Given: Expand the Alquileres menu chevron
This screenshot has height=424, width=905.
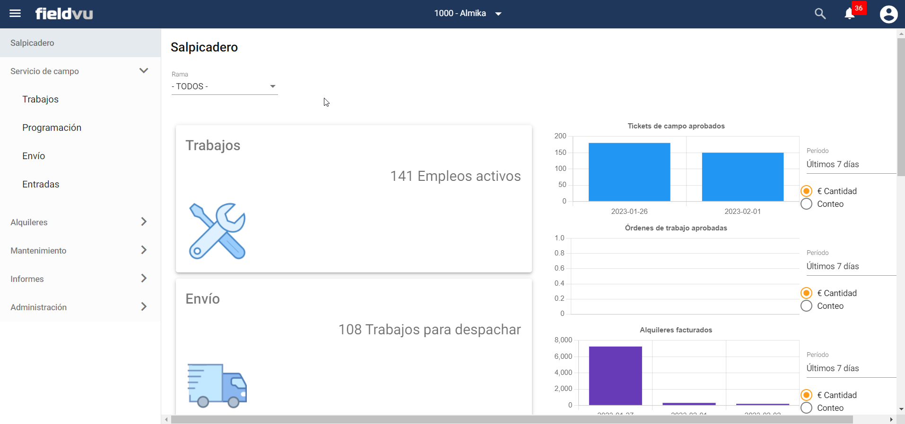Looking at the screenshot, I should point(144,222).
